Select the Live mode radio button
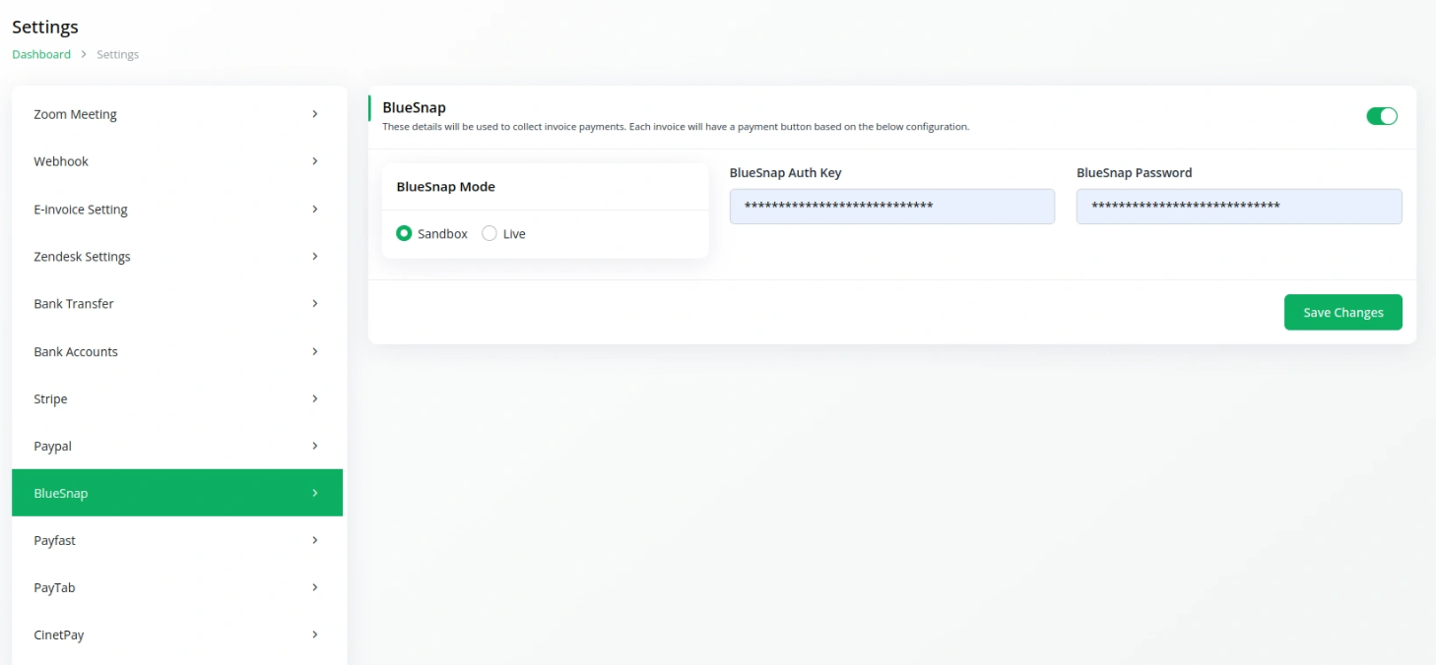The image size is (1436, 665). click(x=490, y=234)
